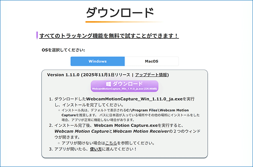Click the Webcam Motion Capture.exe text
Image resolution: width=253 pixels, height=167 pixels.
pos(126,125)
